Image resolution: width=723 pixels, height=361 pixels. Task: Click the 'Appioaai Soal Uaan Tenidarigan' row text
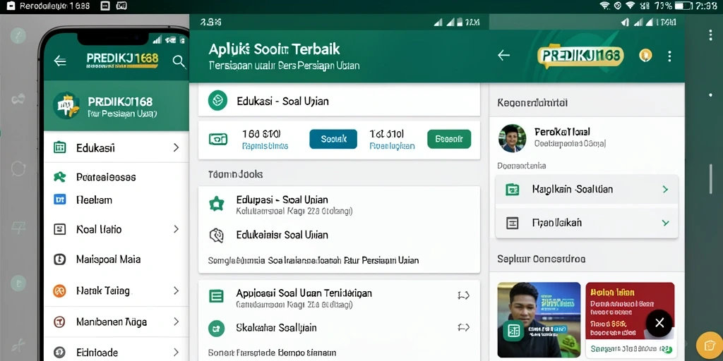(x=304, y=293)
